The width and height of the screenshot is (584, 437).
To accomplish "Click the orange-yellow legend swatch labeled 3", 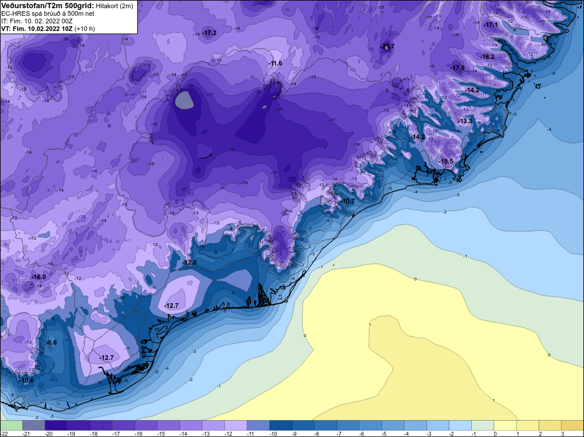I will click(572, 425).
